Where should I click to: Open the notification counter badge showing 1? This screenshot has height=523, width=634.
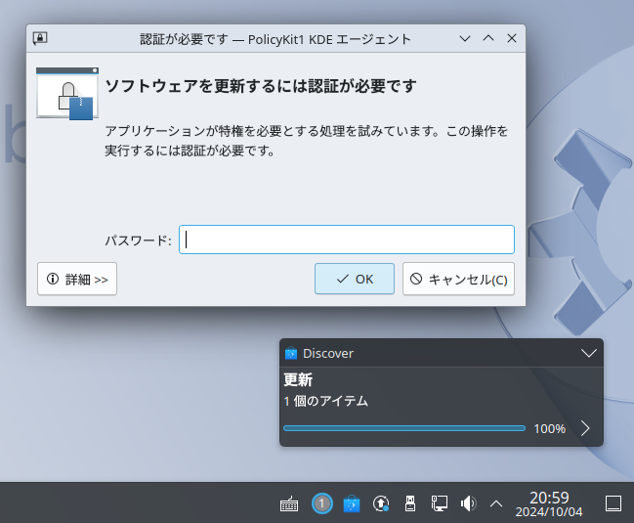point(321,503)
